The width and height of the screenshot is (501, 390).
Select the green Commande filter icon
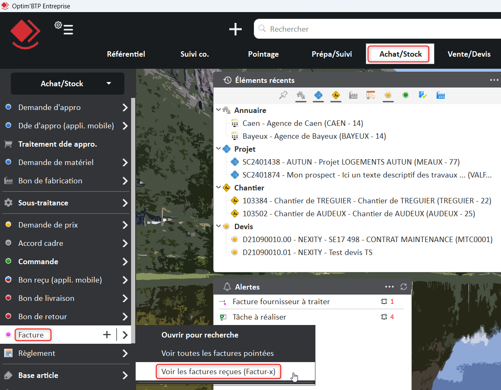pyautogui.click(x=405, y=95)
